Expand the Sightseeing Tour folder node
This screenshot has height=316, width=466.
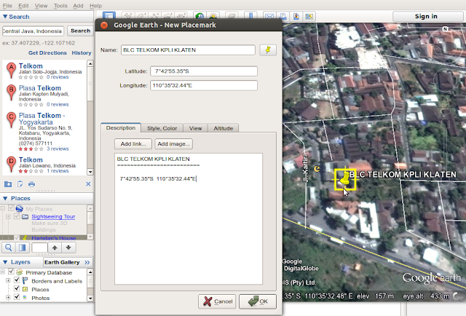[x=8, y=216]
